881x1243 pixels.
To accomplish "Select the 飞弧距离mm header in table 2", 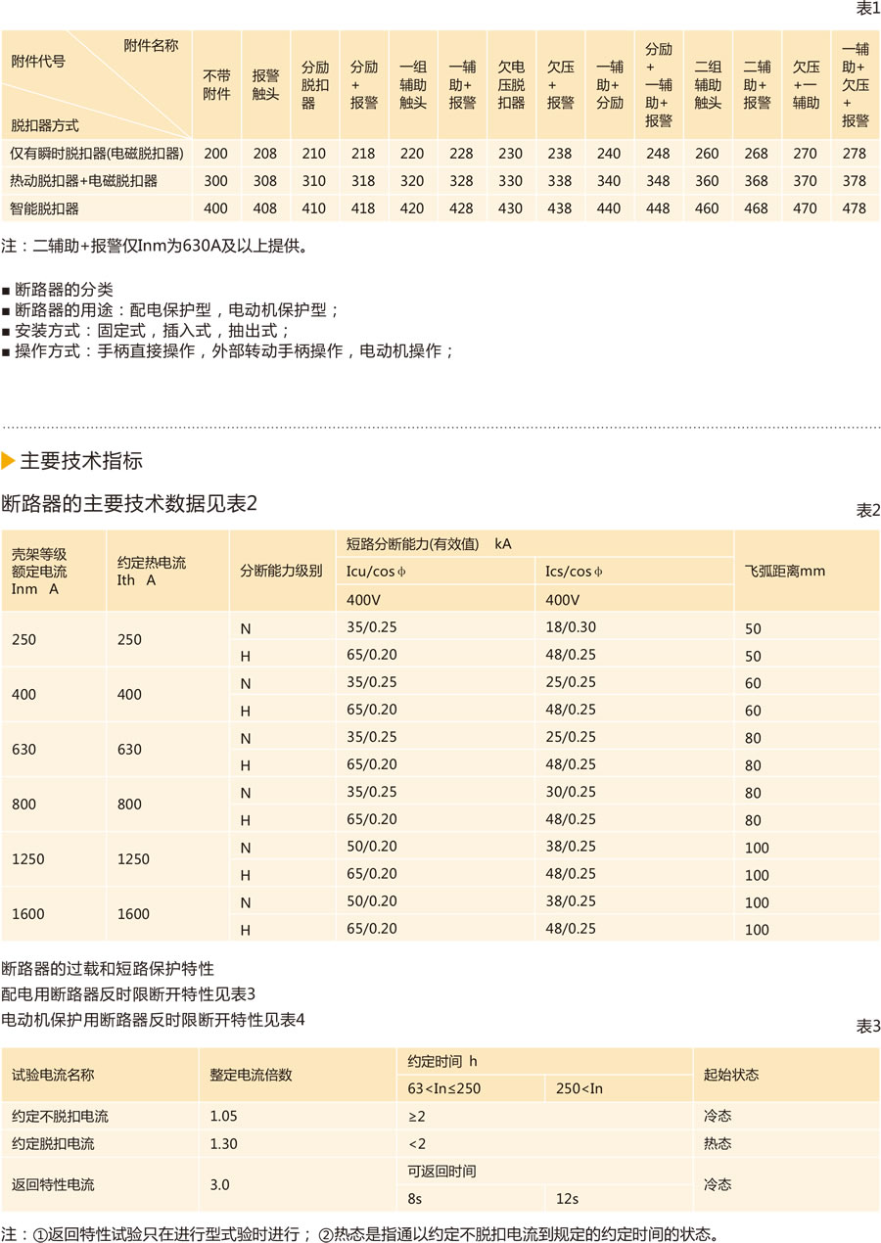I will [786, 571].
